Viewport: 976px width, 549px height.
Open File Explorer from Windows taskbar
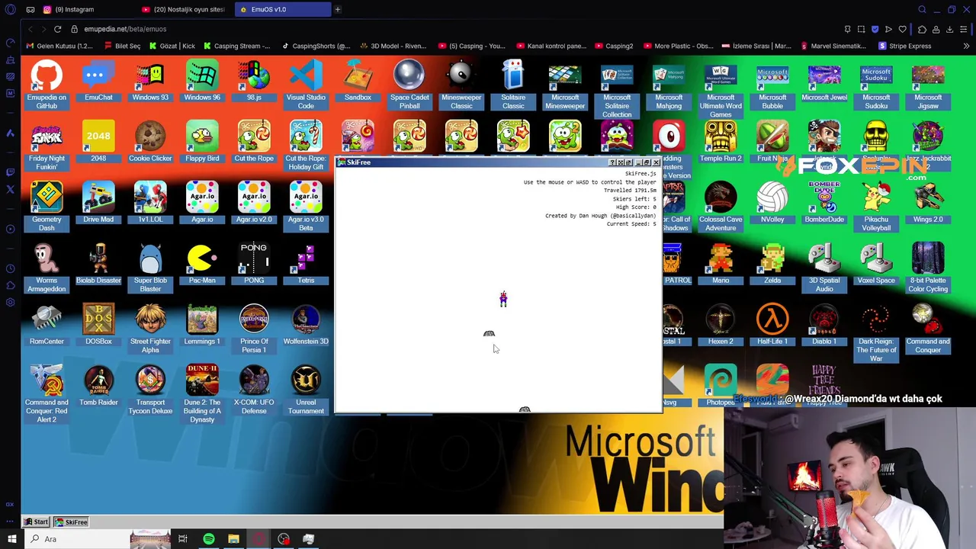pos(233,539)
